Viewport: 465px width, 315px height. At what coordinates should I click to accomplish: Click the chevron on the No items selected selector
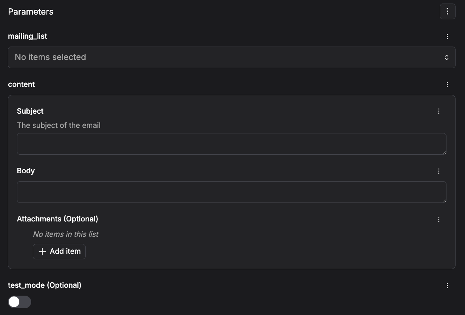click(446, 57)
